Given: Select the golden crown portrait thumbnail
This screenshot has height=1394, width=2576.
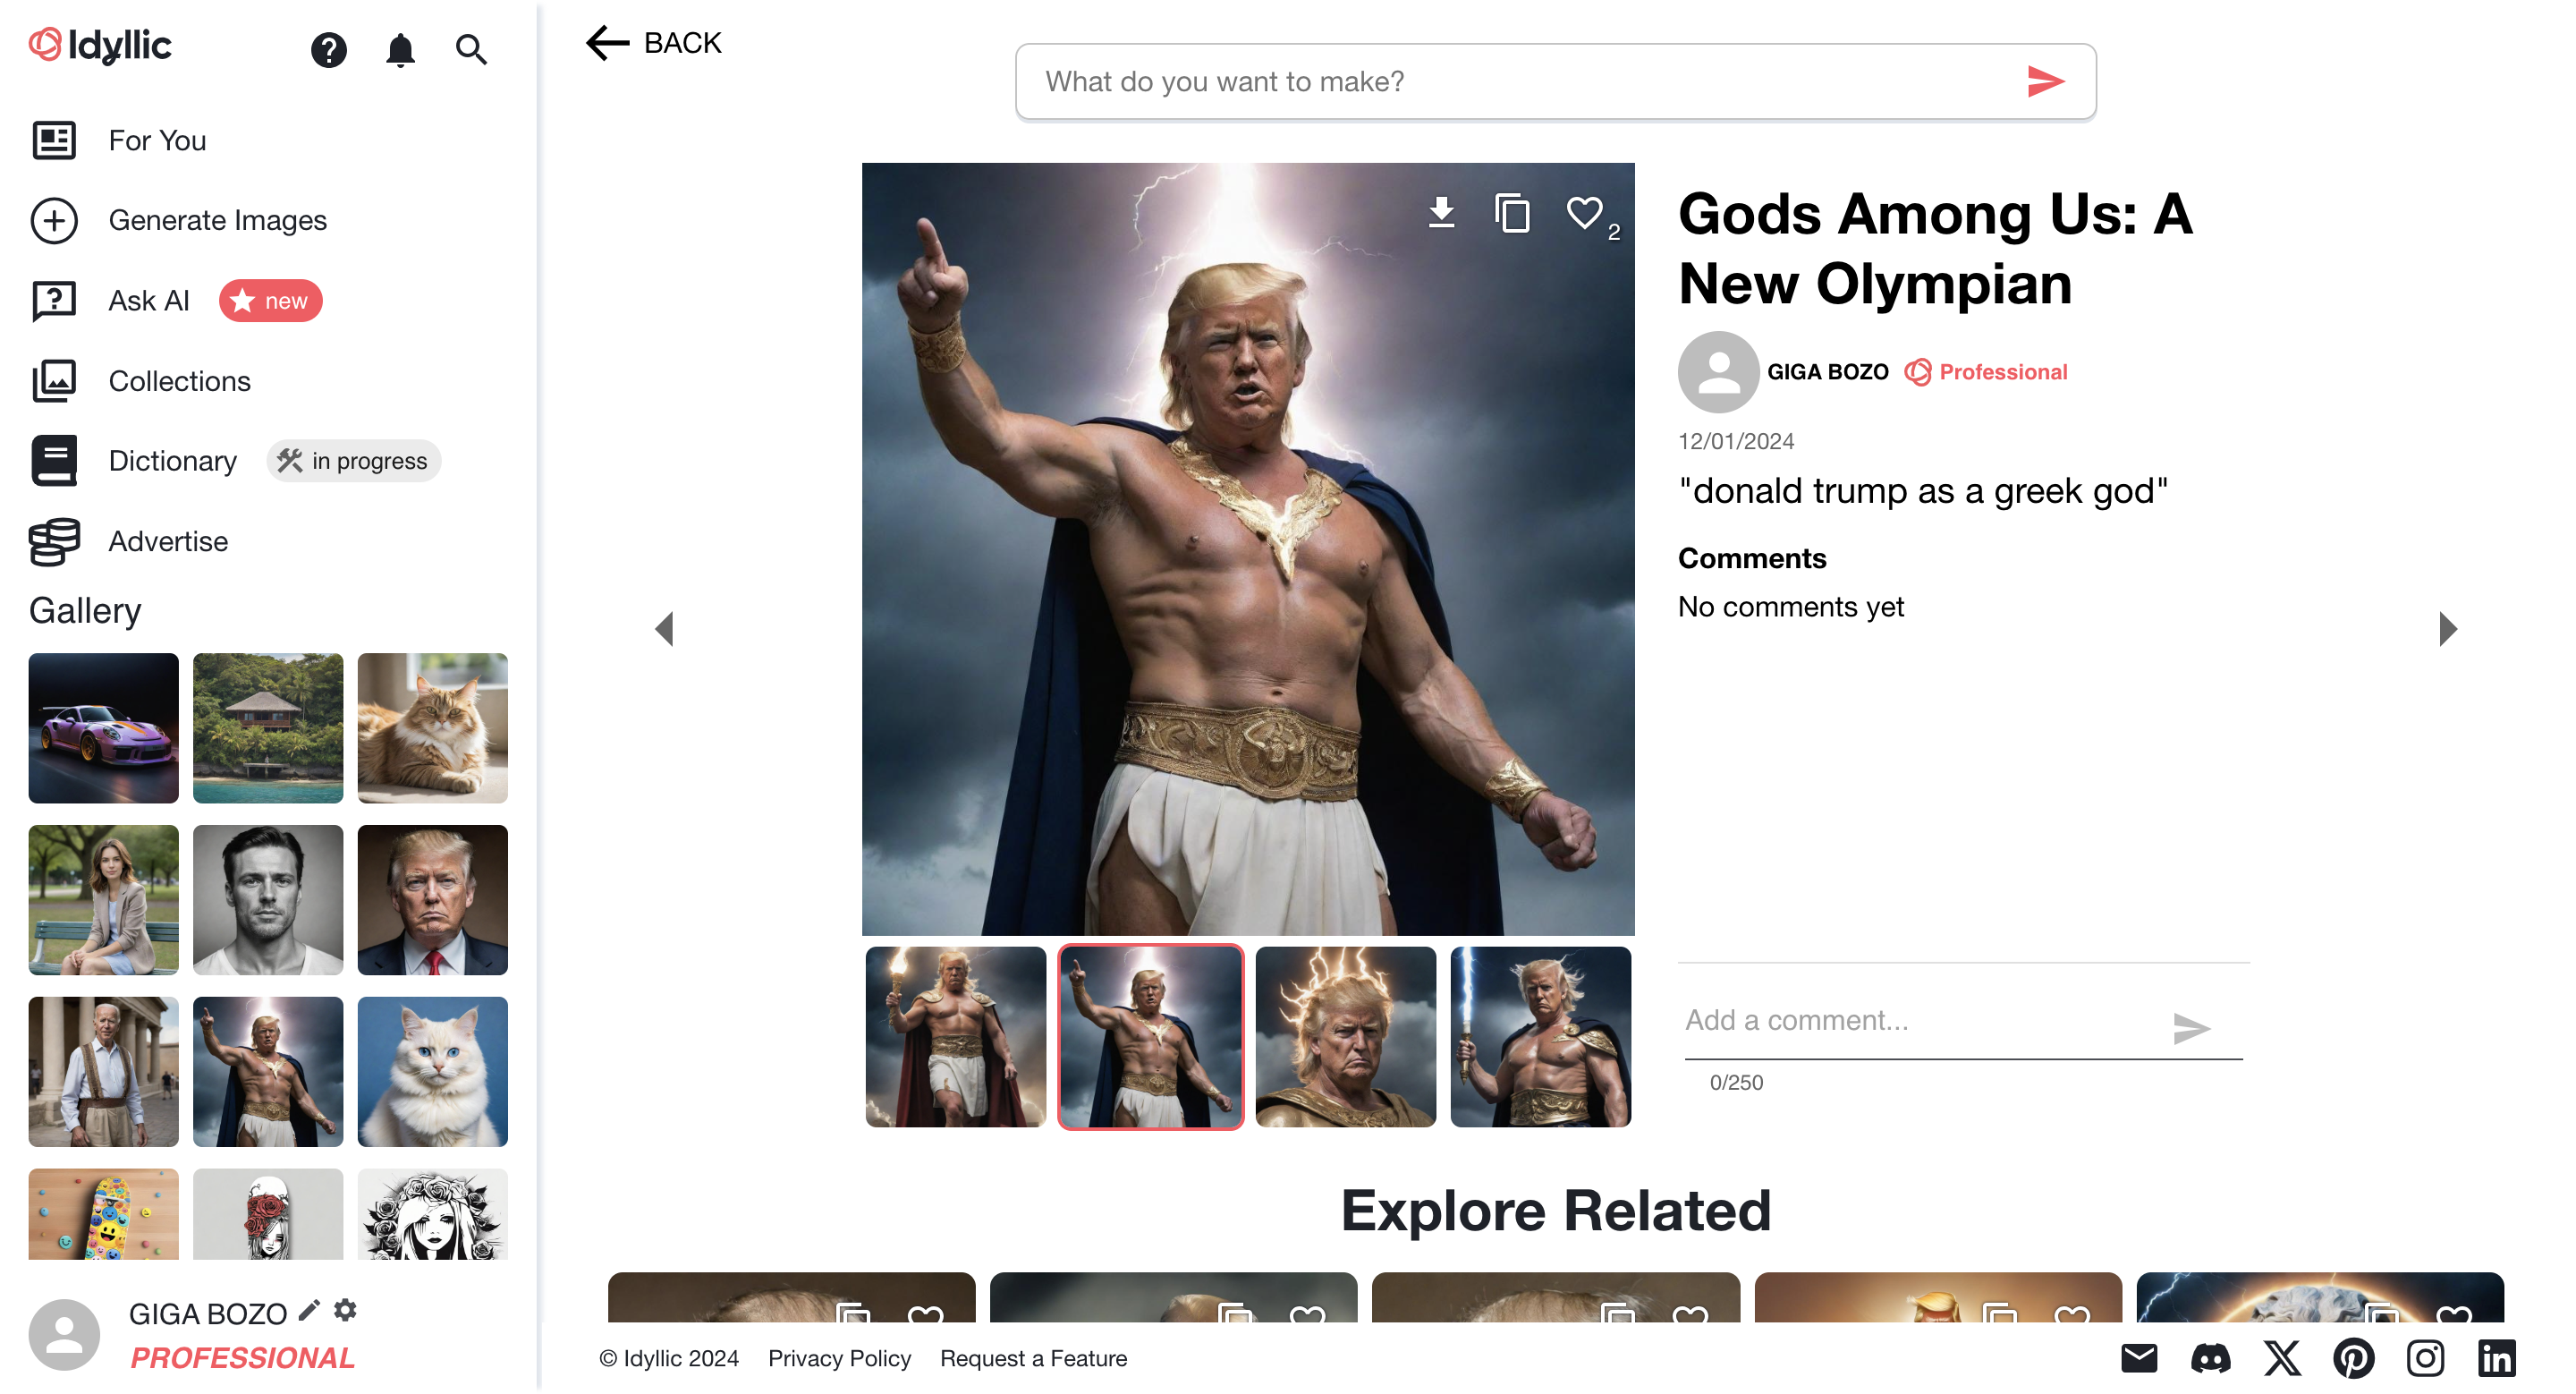Looking at the screenshot, I should [x=1345, y=1037].
